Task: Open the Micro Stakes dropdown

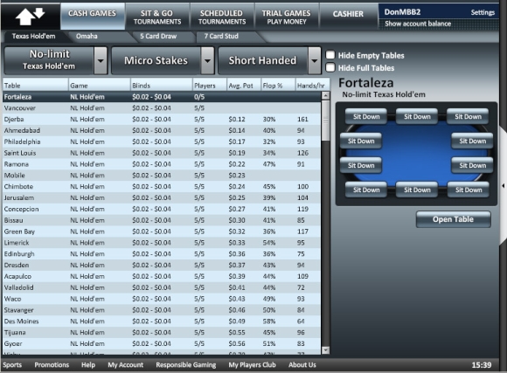Action: [x=163, y=60]
